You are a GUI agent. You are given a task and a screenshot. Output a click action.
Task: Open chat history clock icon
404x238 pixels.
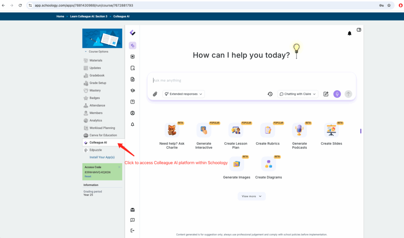(x=270, y=94)
